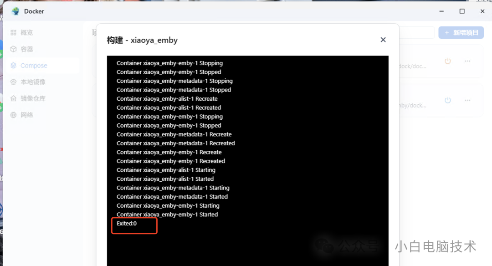
Task: Click the Docker app logo icon
Action: coord(15,11)
